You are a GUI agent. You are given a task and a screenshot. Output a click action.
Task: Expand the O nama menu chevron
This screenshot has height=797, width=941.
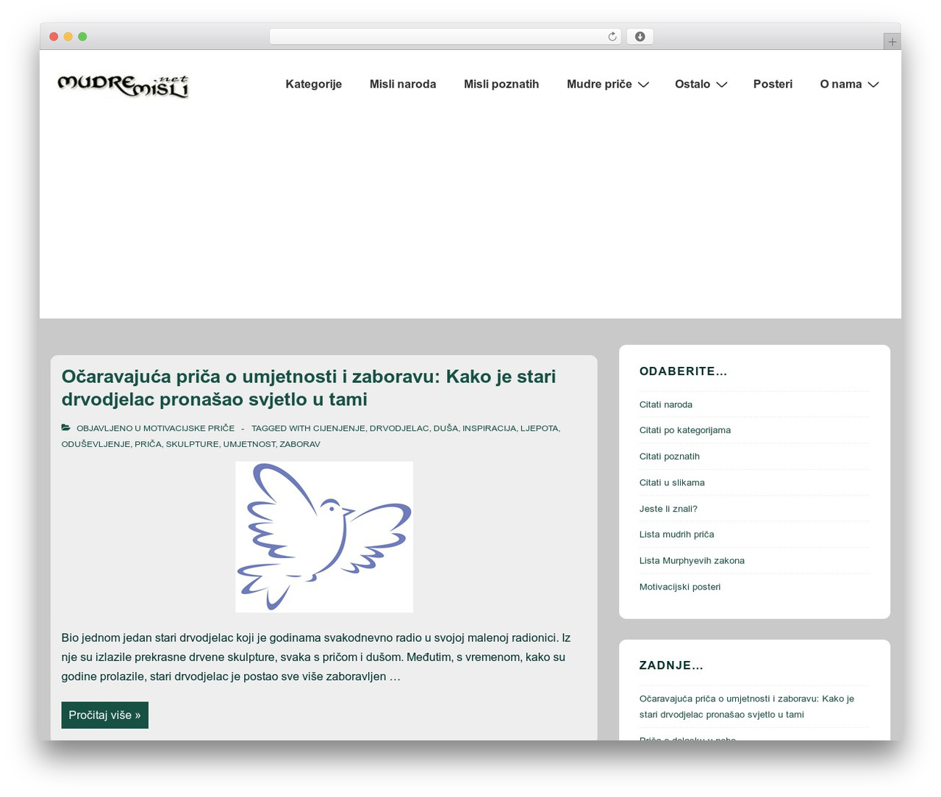click(x=873, y=85)
